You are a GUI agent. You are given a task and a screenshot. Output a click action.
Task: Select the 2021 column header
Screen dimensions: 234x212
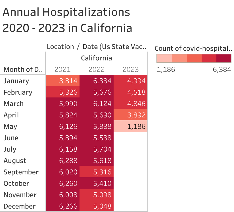pos(62,70)
